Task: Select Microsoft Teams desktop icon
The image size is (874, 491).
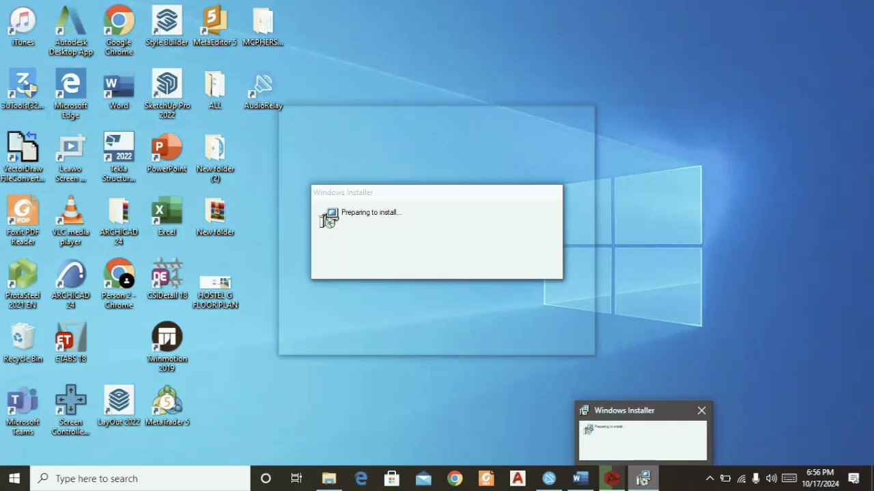Action: (23, 411)
